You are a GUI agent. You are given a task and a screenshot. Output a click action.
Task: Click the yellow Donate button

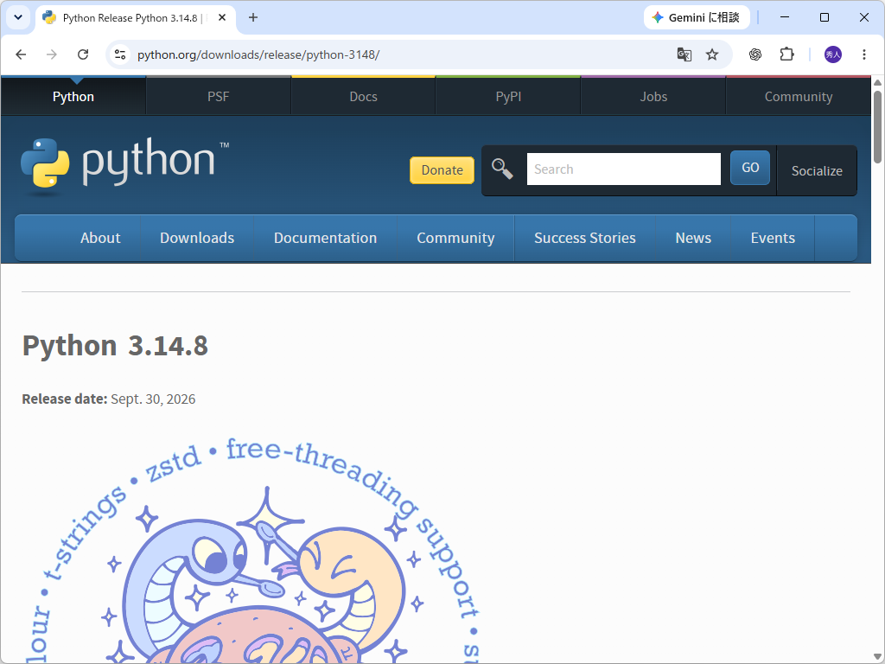442,170
